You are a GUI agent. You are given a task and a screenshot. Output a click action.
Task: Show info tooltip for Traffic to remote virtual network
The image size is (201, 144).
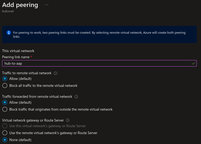[55, 73]
